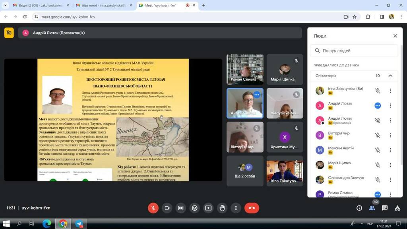Screen dimensions: 407x229
Task: Toggle the people panel icon
Action: tap(372, 208)
